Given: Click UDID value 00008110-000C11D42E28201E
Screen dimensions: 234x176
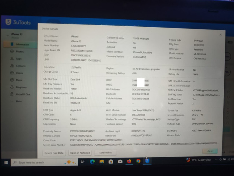Looking at the screenshot, I should click(x=86, y=60).
